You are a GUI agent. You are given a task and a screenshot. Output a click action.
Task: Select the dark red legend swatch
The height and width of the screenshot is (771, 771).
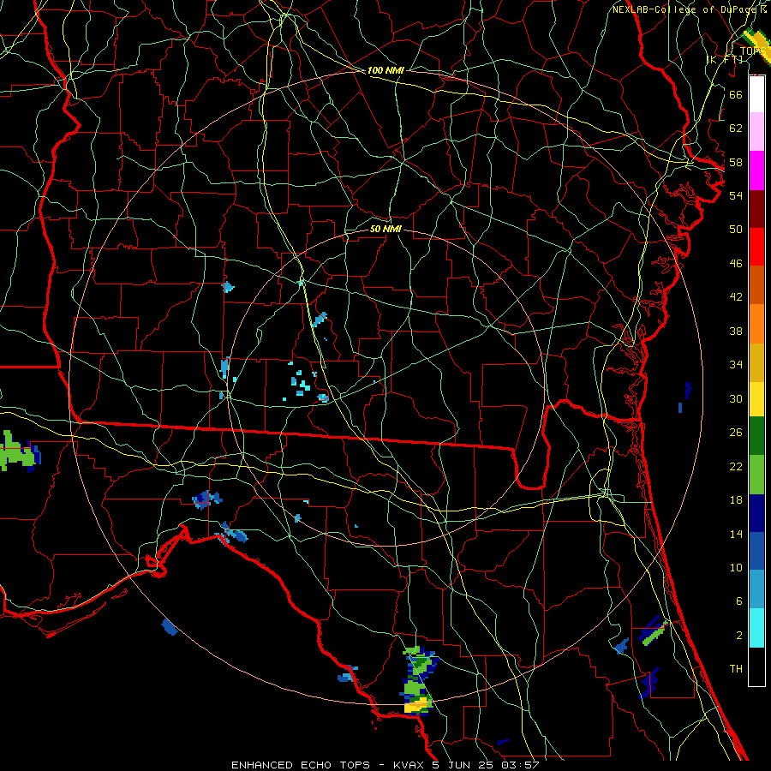pos(756,208)
